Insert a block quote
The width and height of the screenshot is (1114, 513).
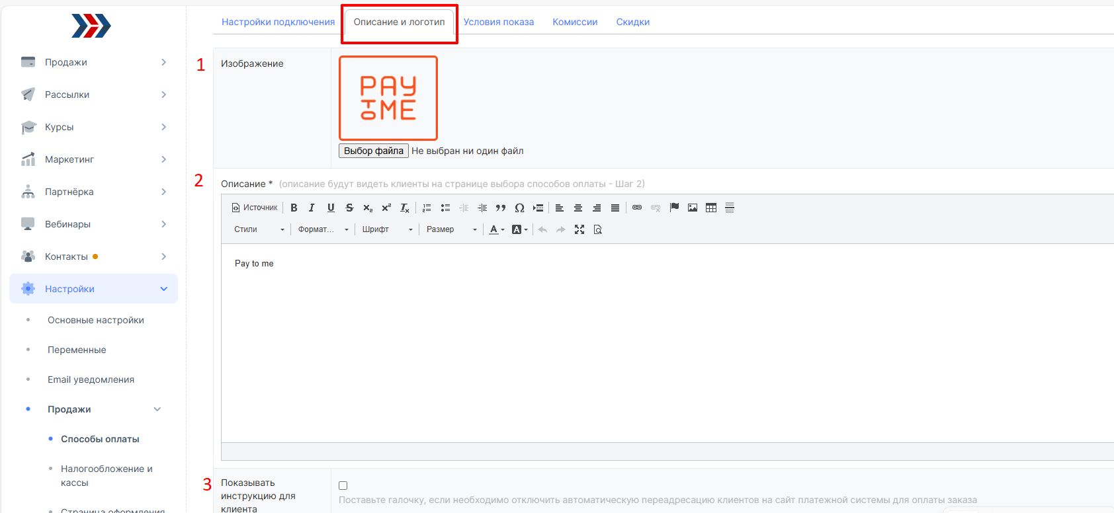501,208
